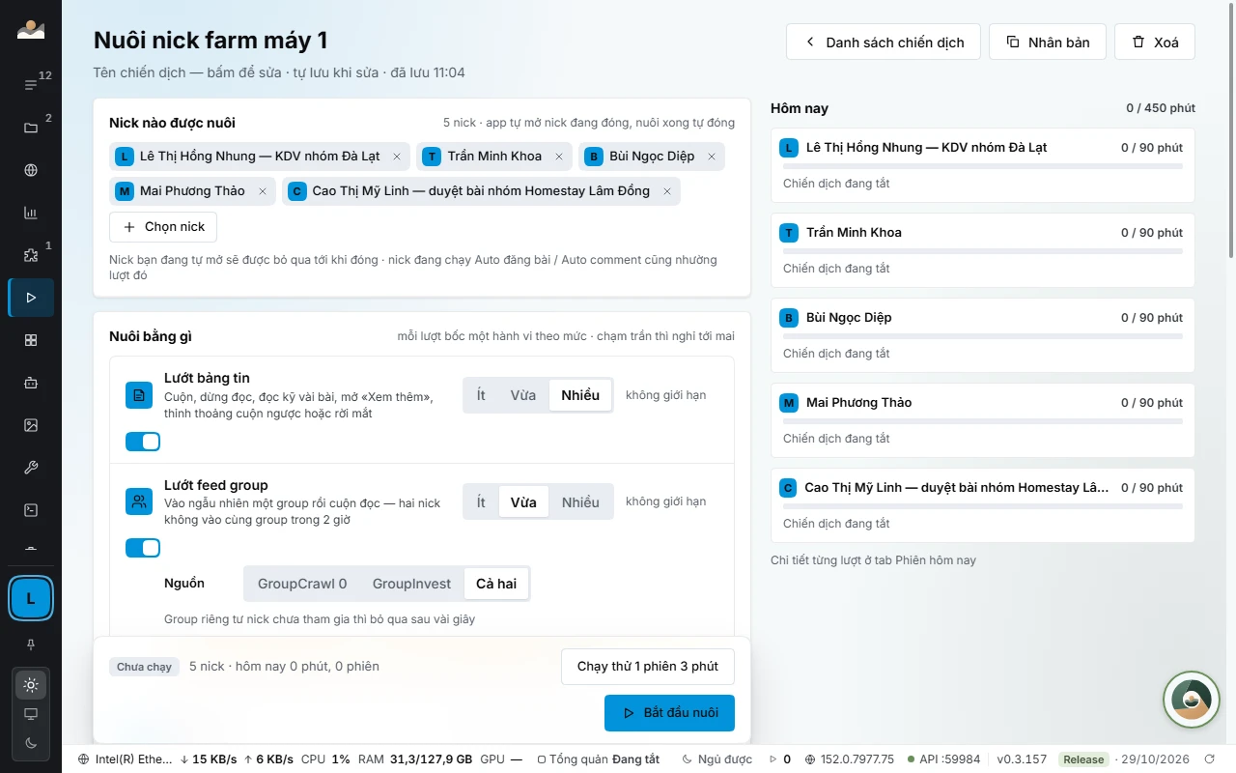Open the terminal icon in the sidebar
This screenshot has height=773, width=1236.
[31, 510]
